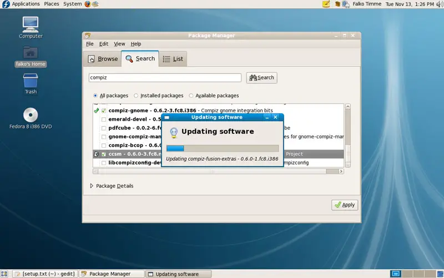Check the compiz-bcop package checkbox
The height and width of the screenshot is (278, 444).
104,146
